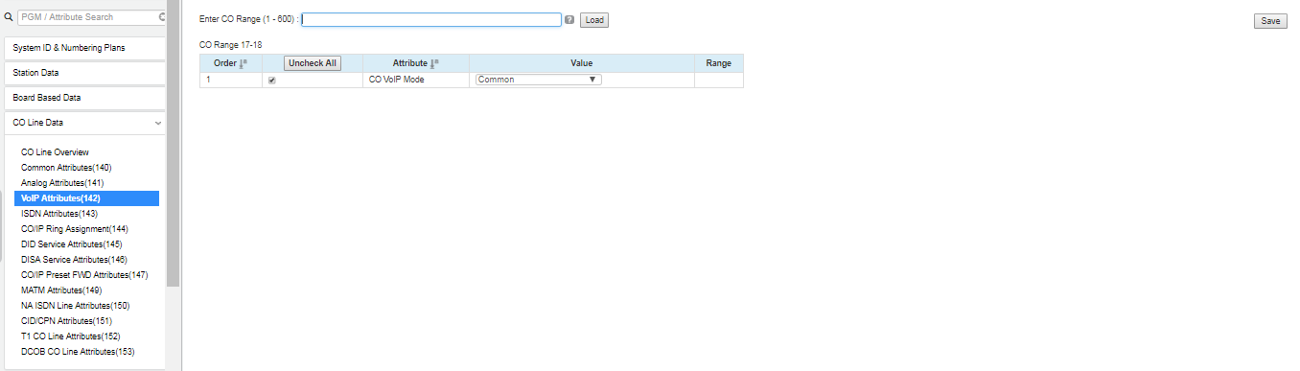This screenshot has height=371, width=1300.
Task: Open T1 CO Line Attributes(152)
Action: pos(71,336)
